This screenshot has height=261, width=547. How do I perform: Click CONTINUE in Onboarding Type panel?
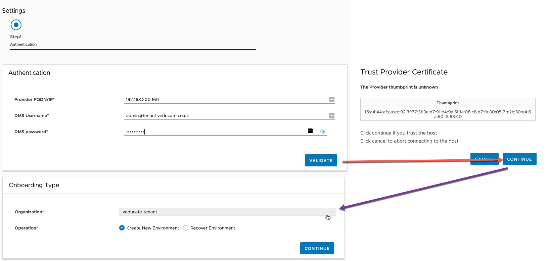tap(317, 248)
